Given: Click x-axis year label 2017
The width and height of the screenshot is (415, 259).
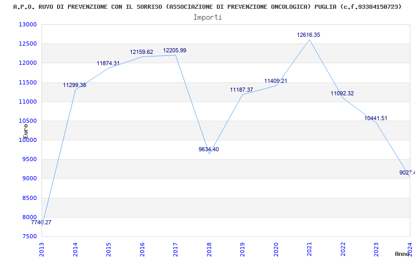Looking at the screenshot, I should coord(175,249).
